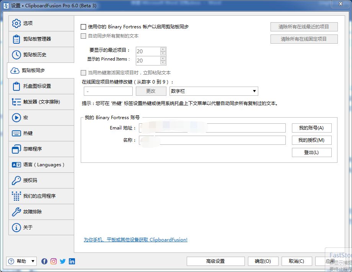Screen dimensions: 352x272
Task: Open the 触发器 (文字擦除) tab
Action: [x=41, y=102]
